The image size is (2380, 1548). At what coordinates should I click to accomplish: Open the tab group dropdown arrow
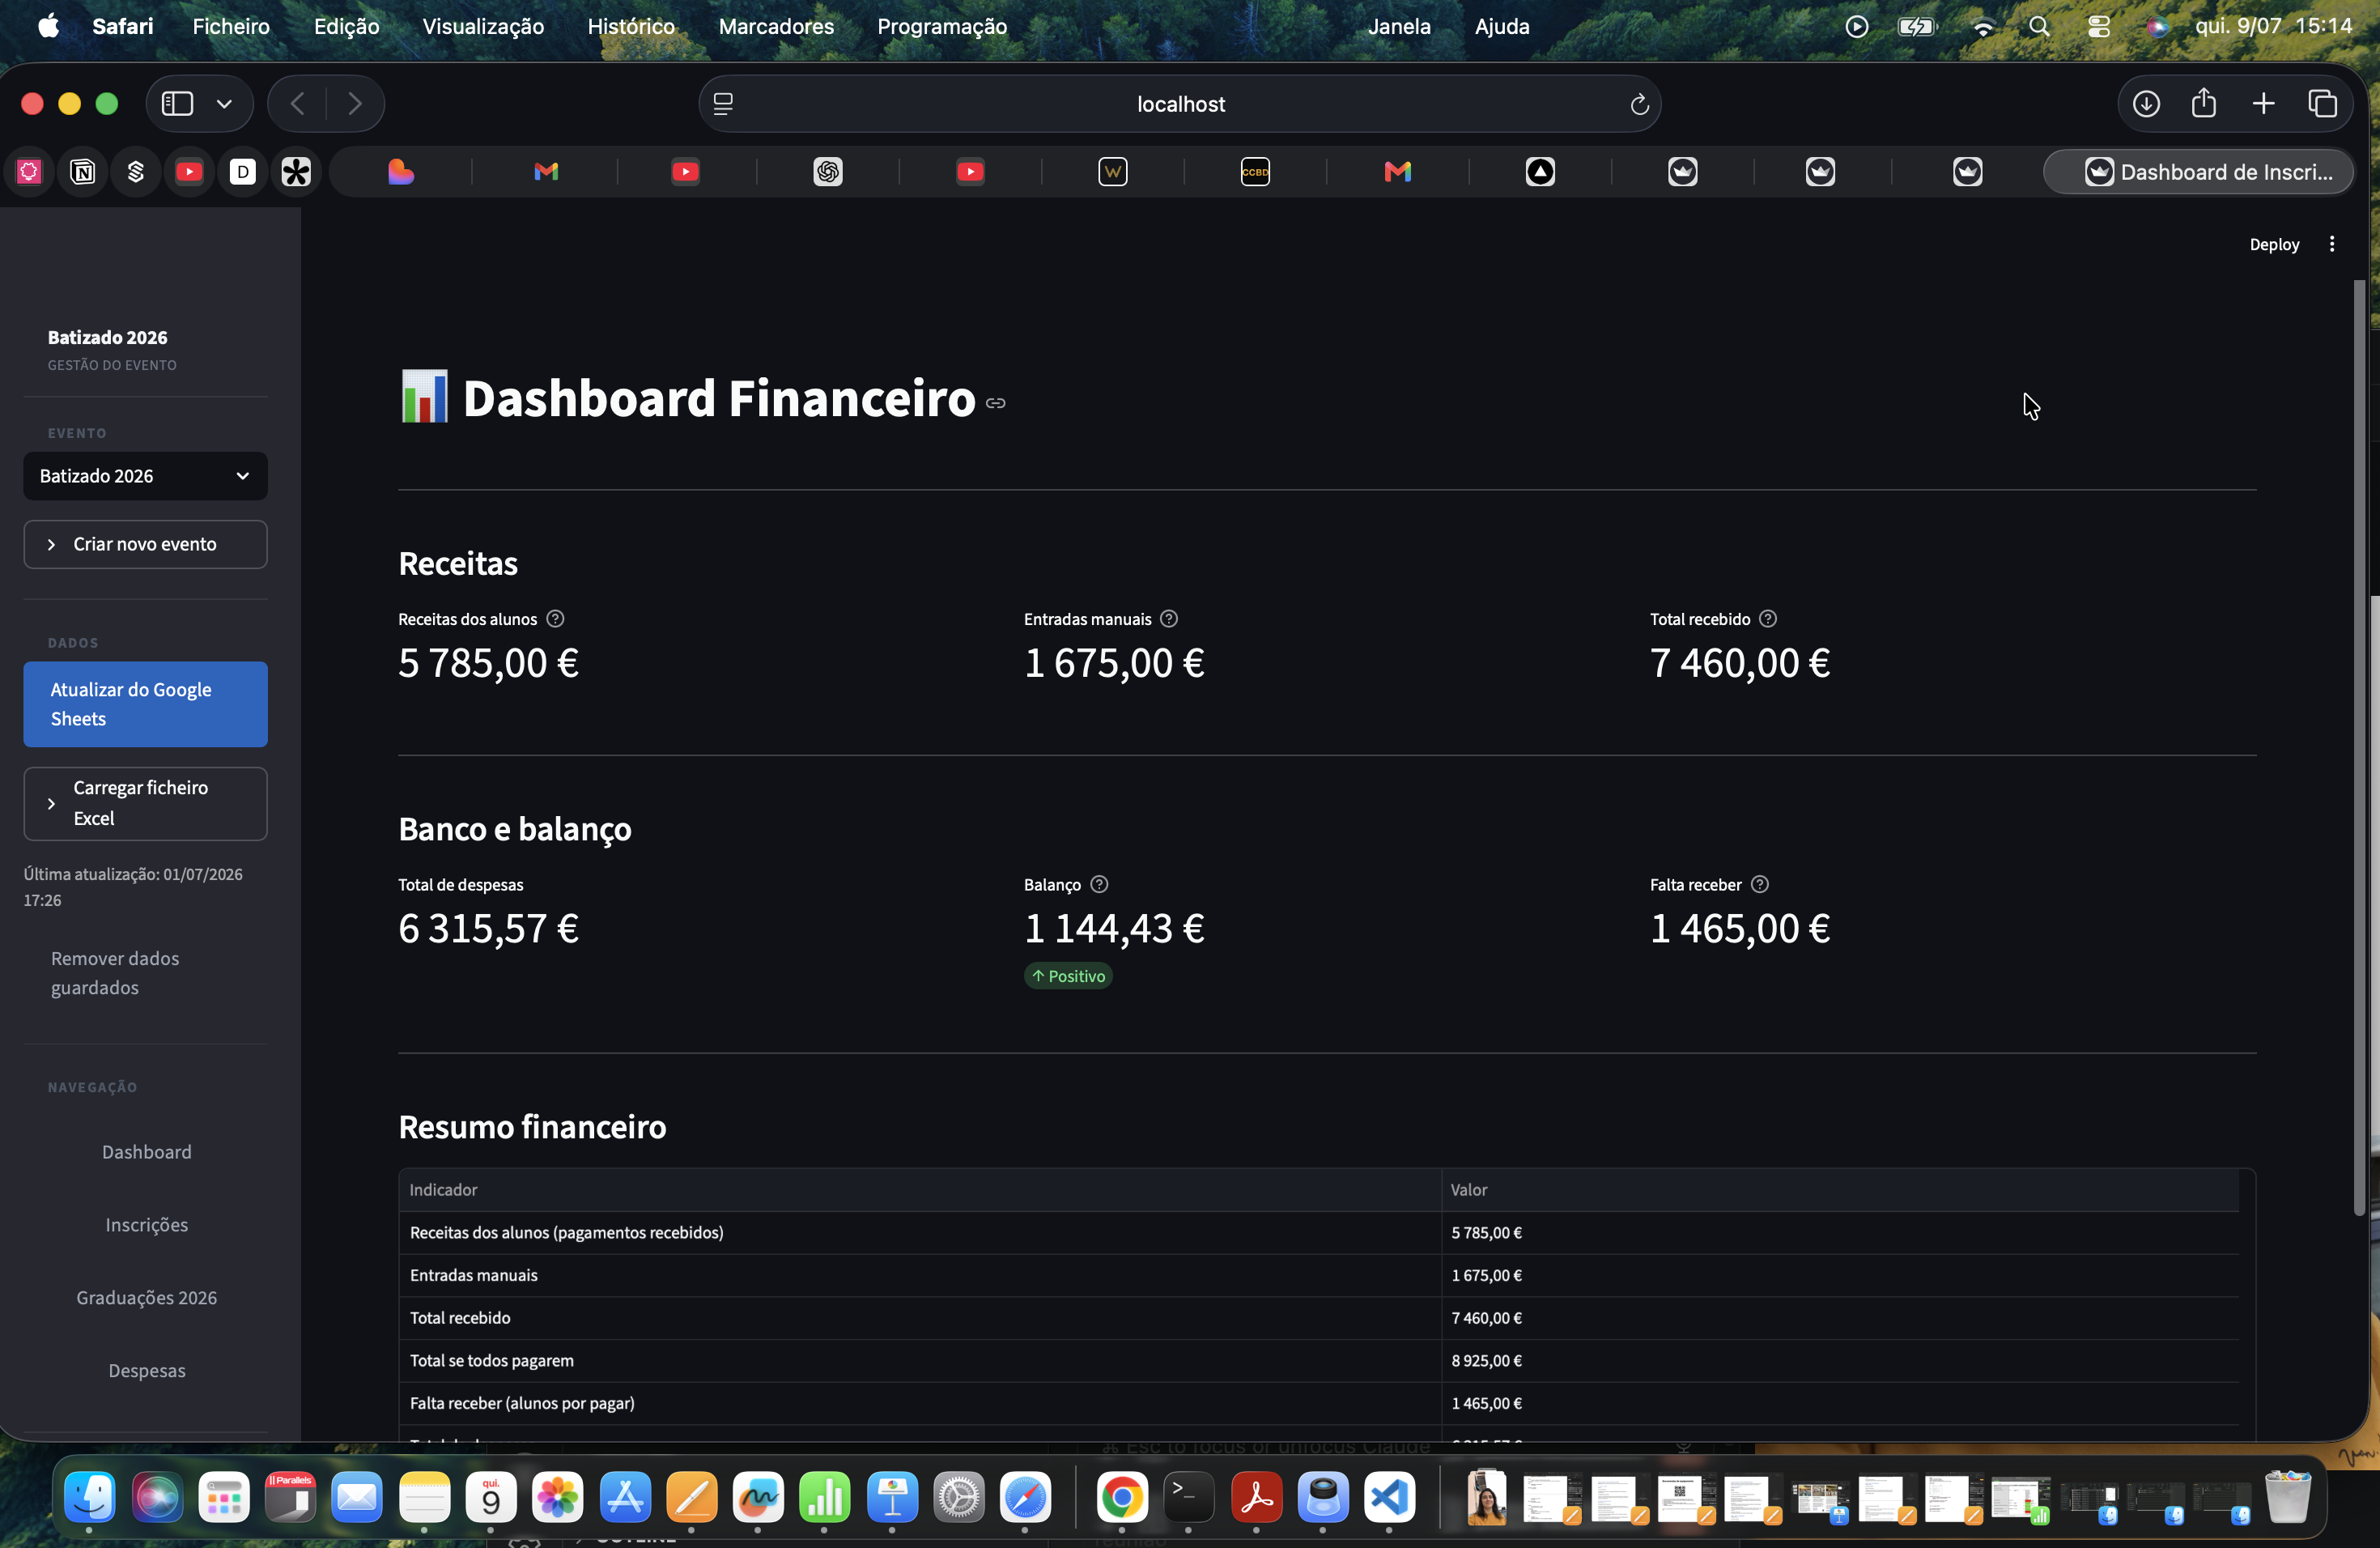pyautogui.click(x=225, y=104)
